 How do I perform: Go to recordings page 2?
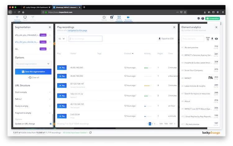152,124
